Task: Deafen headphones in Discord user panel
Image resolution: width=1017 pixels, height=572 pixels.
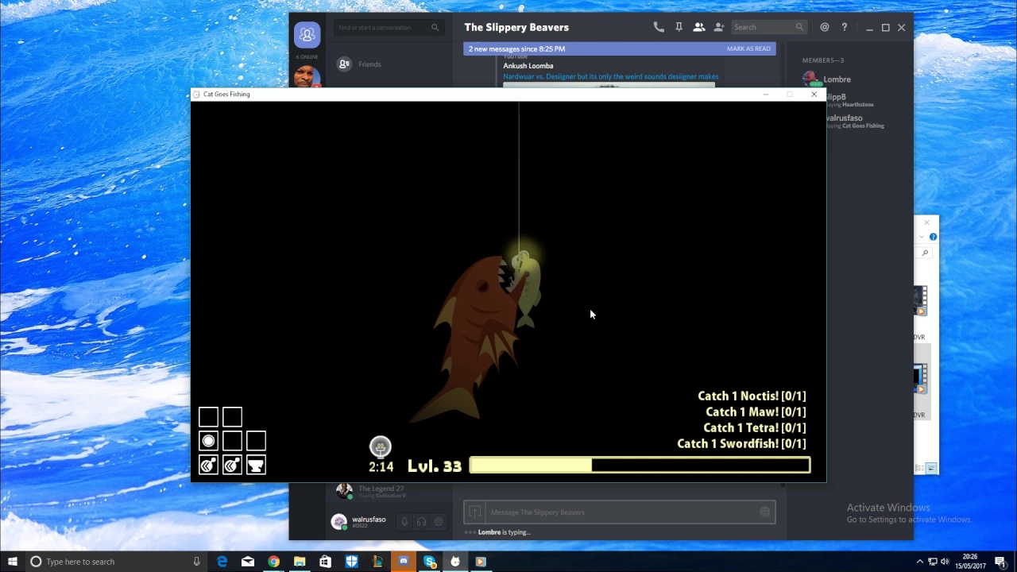Action: (421, 522)
